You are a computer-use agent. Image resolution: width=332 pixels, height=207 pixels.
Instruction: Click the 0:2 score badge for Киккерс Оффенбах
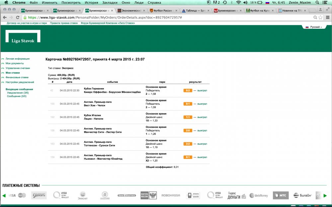188,90
